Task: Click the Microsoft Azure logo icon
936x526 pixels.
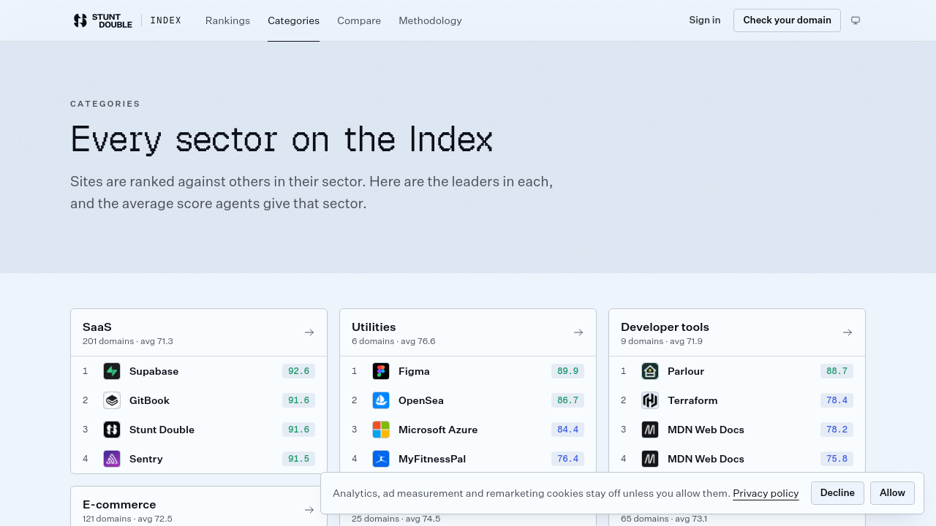Action: coord(381,430)
